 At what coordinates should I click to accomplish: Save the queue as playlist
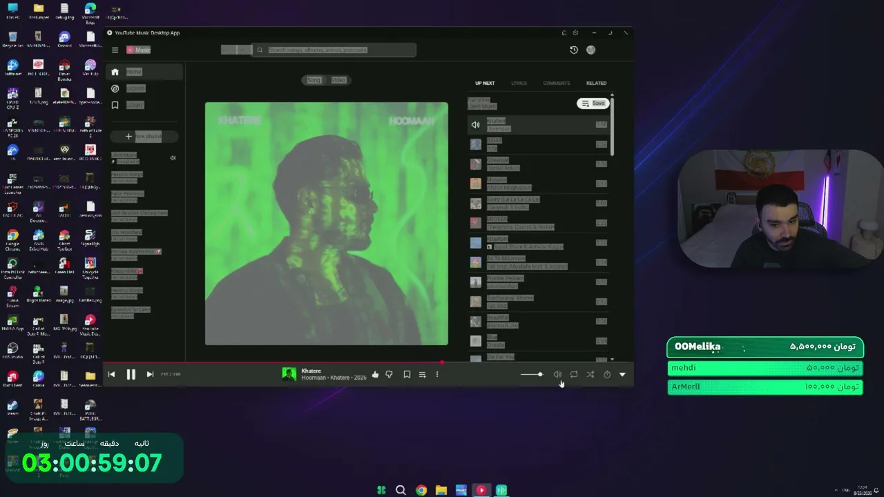593,104
